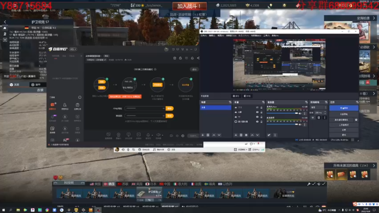Viewport: 379px width, 213px height.
Task: Hide the display capture source in OBS
Action: [x=257, y=122]
